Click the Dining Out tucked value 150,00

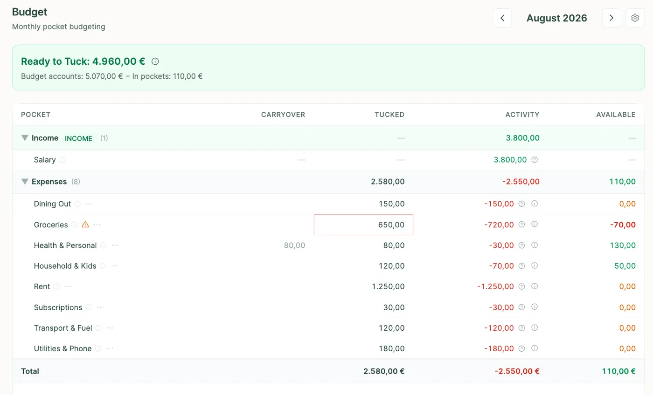coord(392,204)
